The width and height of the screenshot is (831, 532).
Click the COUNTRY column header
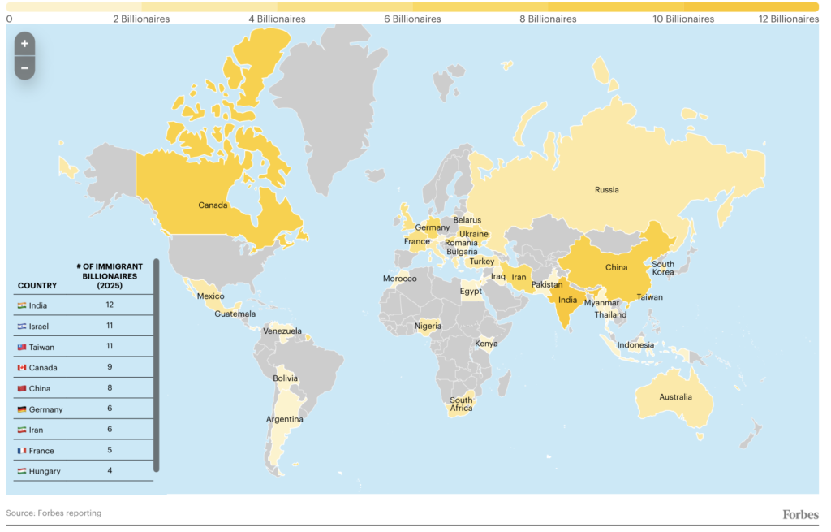[37, 286]
